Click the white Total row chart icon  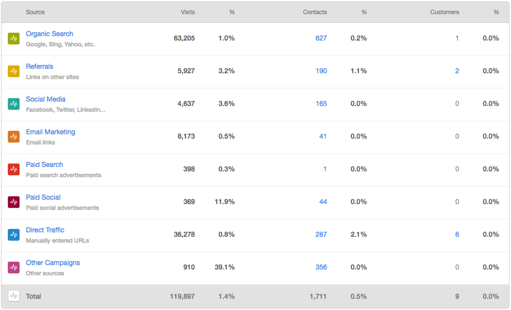[x=14, y=296]
